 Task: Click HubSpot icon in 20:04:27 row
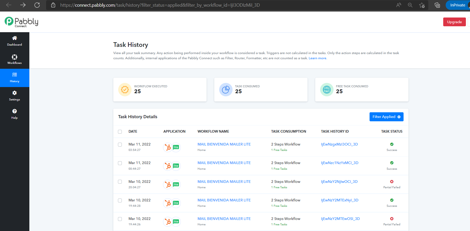click(x=168, y=184)
